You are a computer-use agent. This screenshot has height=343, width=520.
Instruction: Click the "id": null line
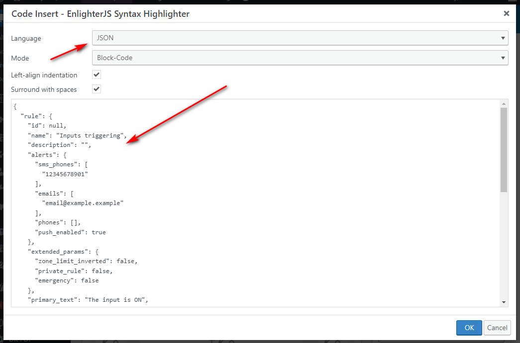coord(47,126)
